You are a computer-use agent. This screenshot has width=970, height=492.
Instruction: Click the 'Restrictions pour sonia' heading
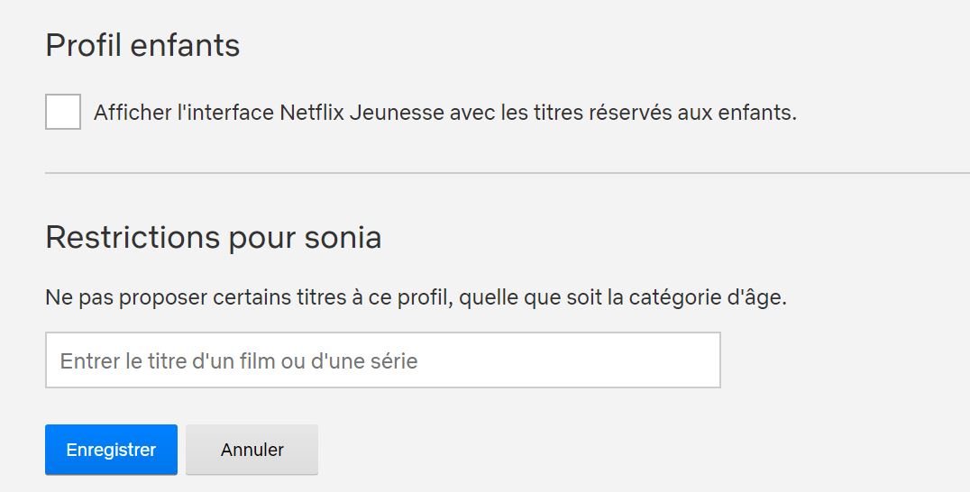tap(213, 237)
